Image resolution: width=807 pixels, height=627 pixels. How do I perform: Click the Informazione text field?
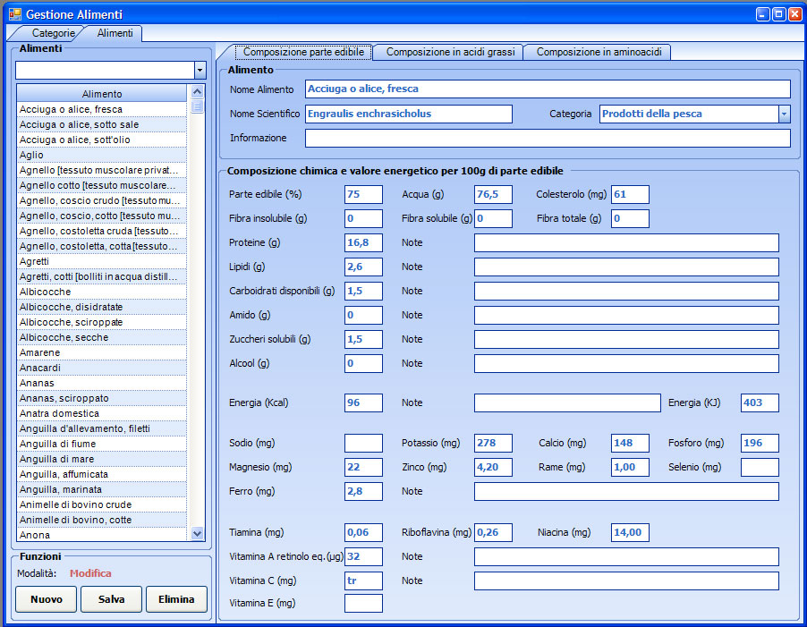tap(547, 138)
